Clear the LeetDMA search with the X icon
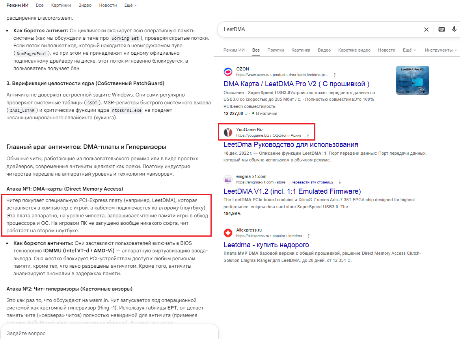This screenshot has height=339, width=460. point(426,29)
